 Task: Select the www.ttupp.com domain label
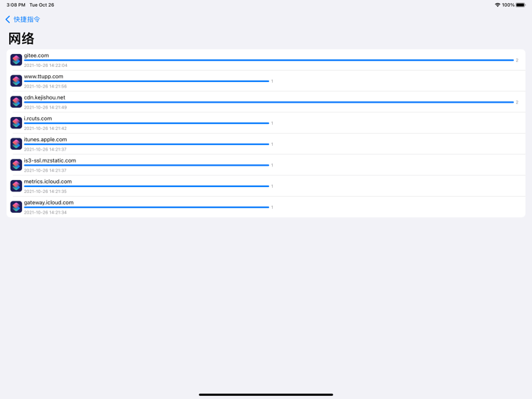(x=43, y=77)
